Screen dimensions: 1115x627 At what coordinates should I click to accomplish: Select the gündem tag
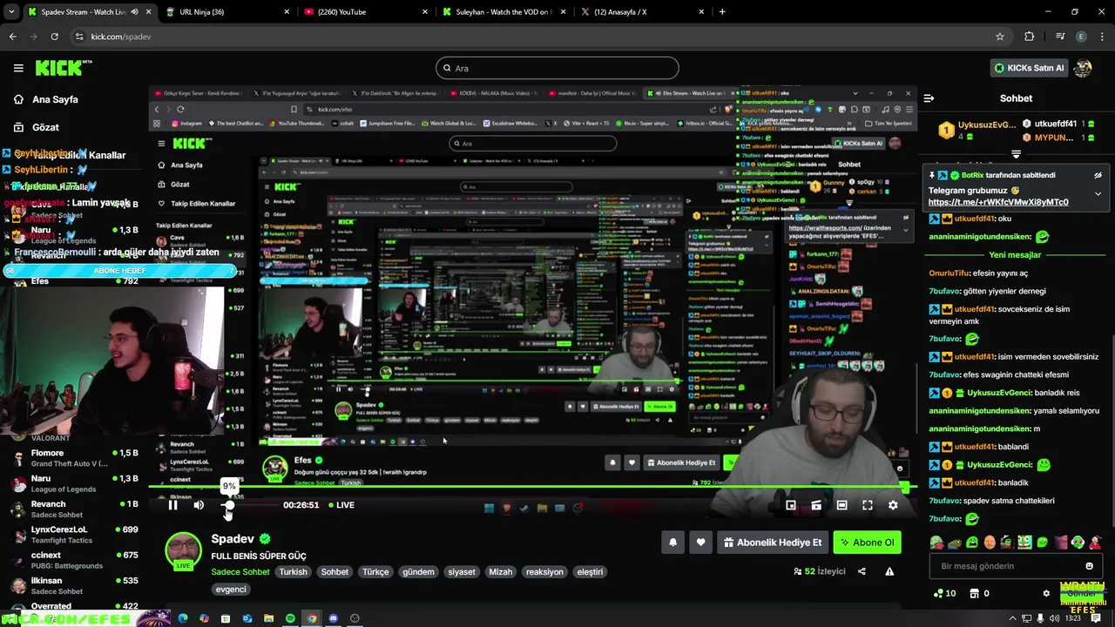(x=418, y=572)
